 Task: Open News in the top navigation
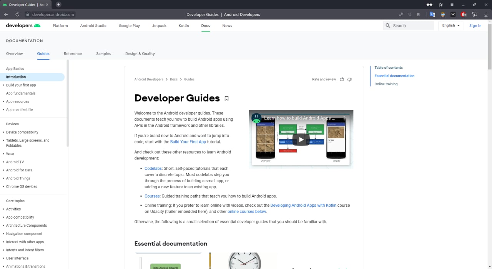coord(227,26)
